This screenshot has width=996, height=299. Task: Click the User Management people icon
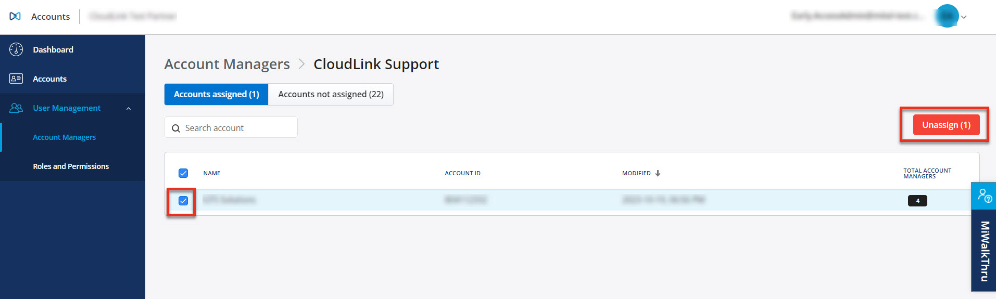pyautogui.click(x=16, y=108)
